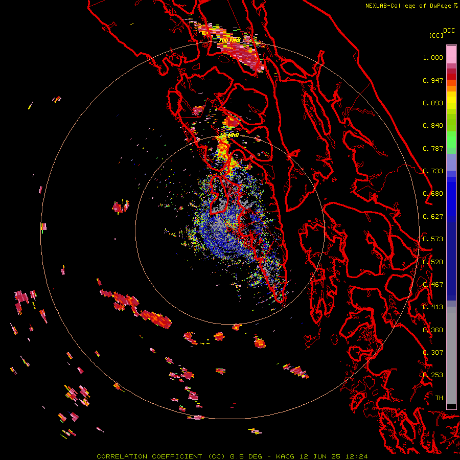
Task: Click the [CC] units label
Action: coord(436,35)
